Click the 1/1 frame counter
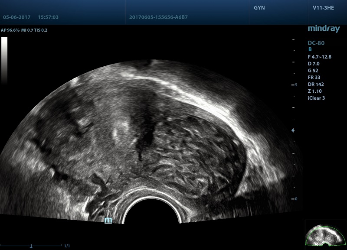This screenshot has width=347, height=250. [x=67, y=246]
